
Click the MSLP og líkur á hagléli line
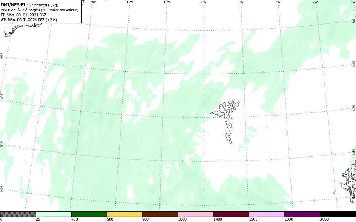(40, 10)
